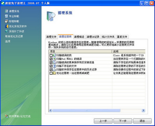Uncheck 扫描不存在的文件 checkbox
The width and height of the screenshot is (155, 126).
click(x=51, y=66)
